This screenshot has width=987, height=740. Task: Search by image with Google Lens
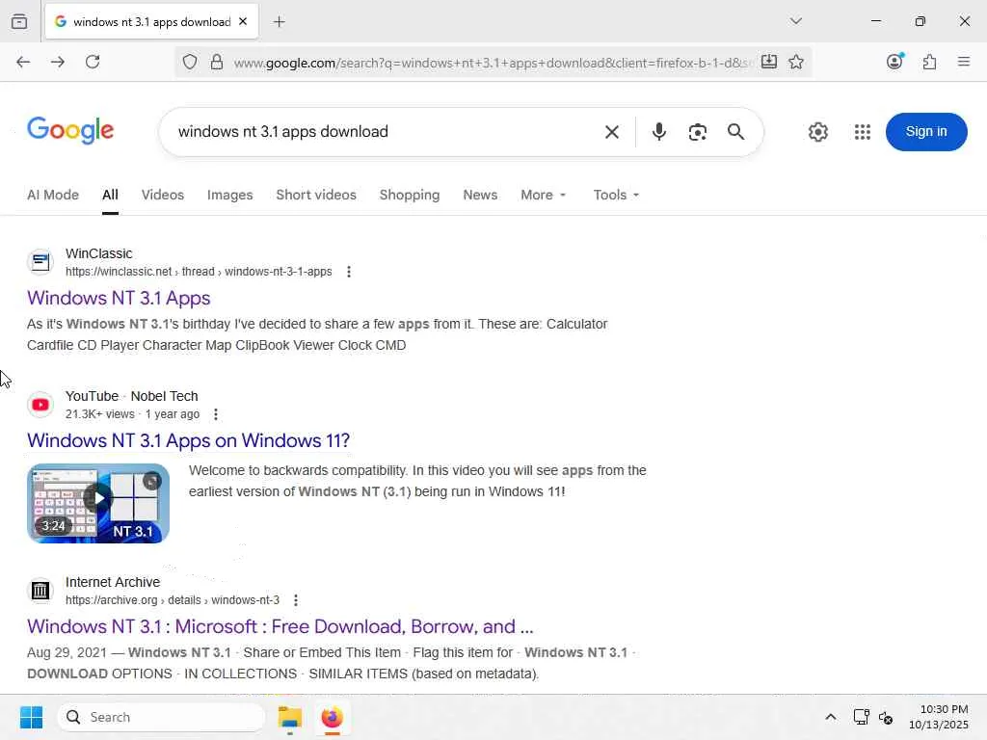click(697, 131)
